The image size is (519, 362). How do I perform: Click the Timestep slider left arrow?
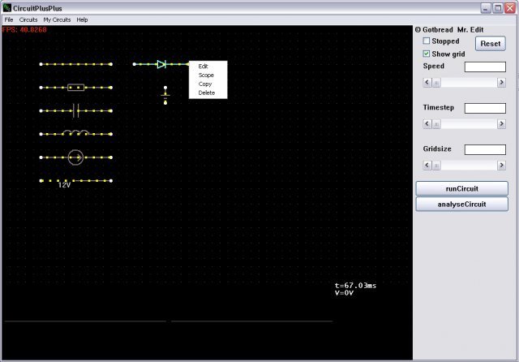(427, 124)
